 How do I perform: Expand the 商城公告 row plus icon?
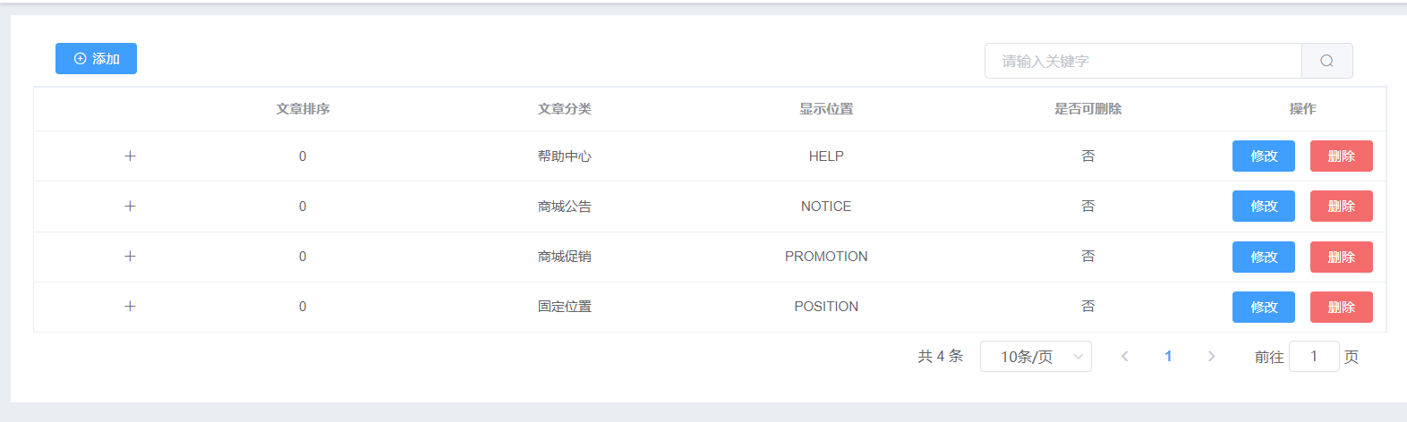[x=130, y=206]
